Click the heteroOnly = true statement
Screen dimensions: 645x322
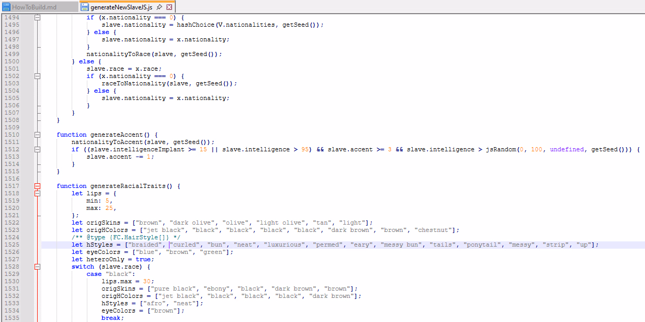(113, 259)
